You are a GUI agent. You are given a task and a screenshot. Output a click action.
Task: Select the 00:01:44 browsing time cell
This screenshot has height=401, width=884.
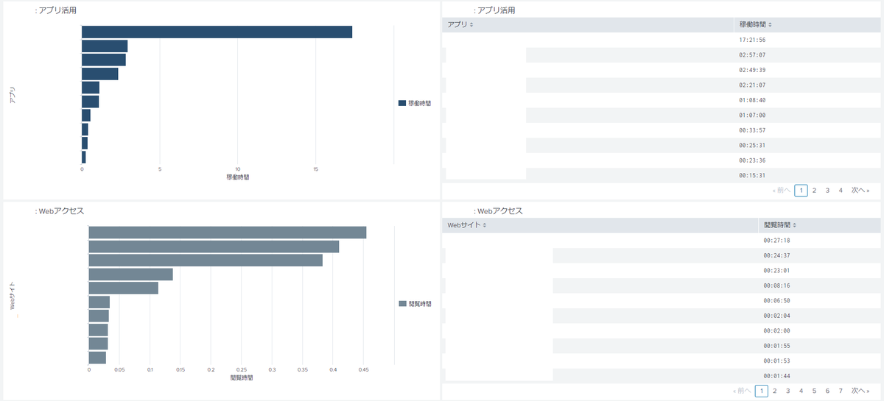coord(777,376)
